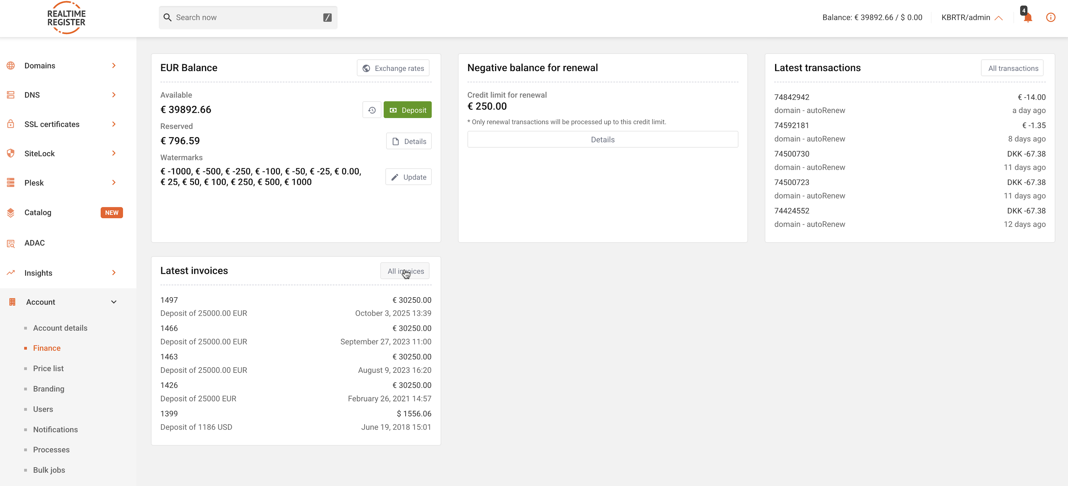Open the Price list menu item
Screen dimensions: 1068x486
point(48,368)
